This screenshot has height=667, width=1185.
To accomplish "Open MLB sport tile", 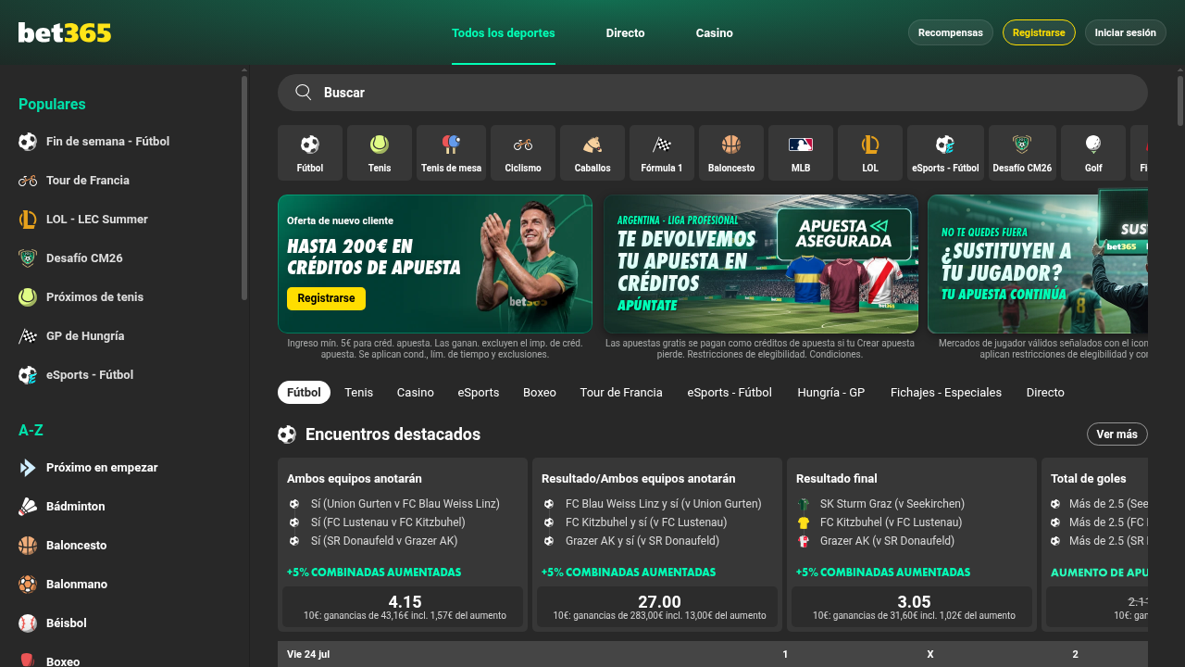I will 801,153.
